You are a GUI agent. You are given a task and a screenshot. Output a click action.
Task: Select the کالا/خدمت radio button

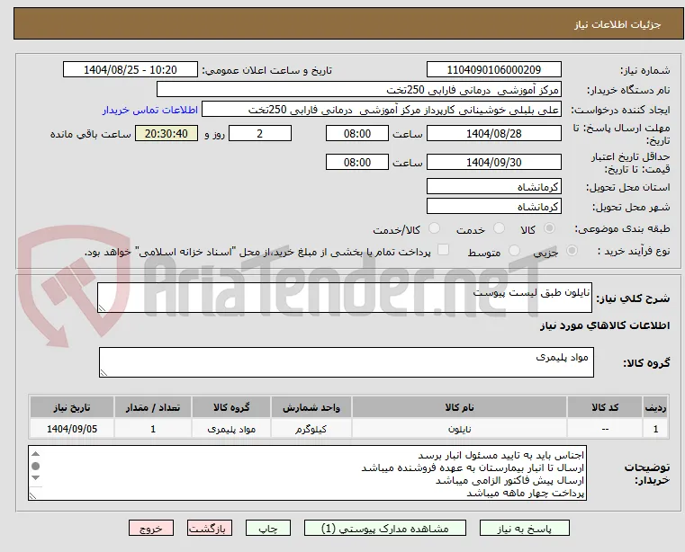(x=434, y=228)
